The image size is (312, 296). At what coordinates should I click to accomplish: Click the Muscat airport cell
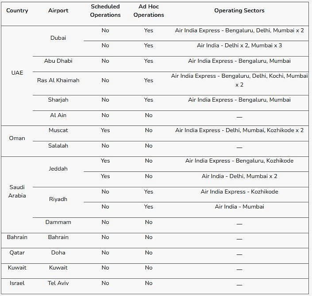[58, 130]
